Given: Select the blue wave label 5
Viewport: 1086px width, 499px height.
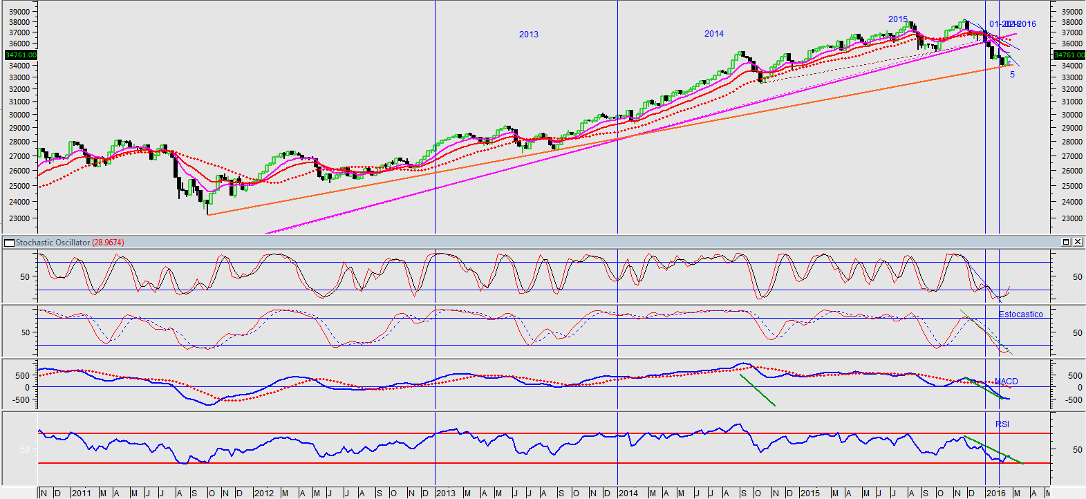Looking at the screenshot, I should tap(1012, 75).
